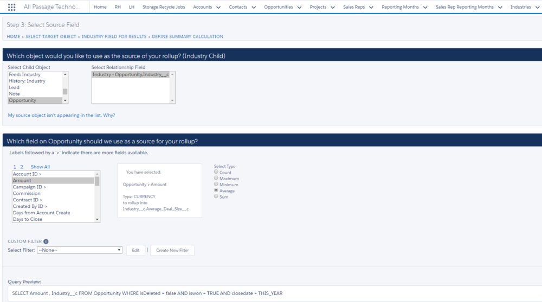This screenshot has height=302, width=542.
Task: Expand the Industries tab dropdown chevron
Action: tap(538, 7)
